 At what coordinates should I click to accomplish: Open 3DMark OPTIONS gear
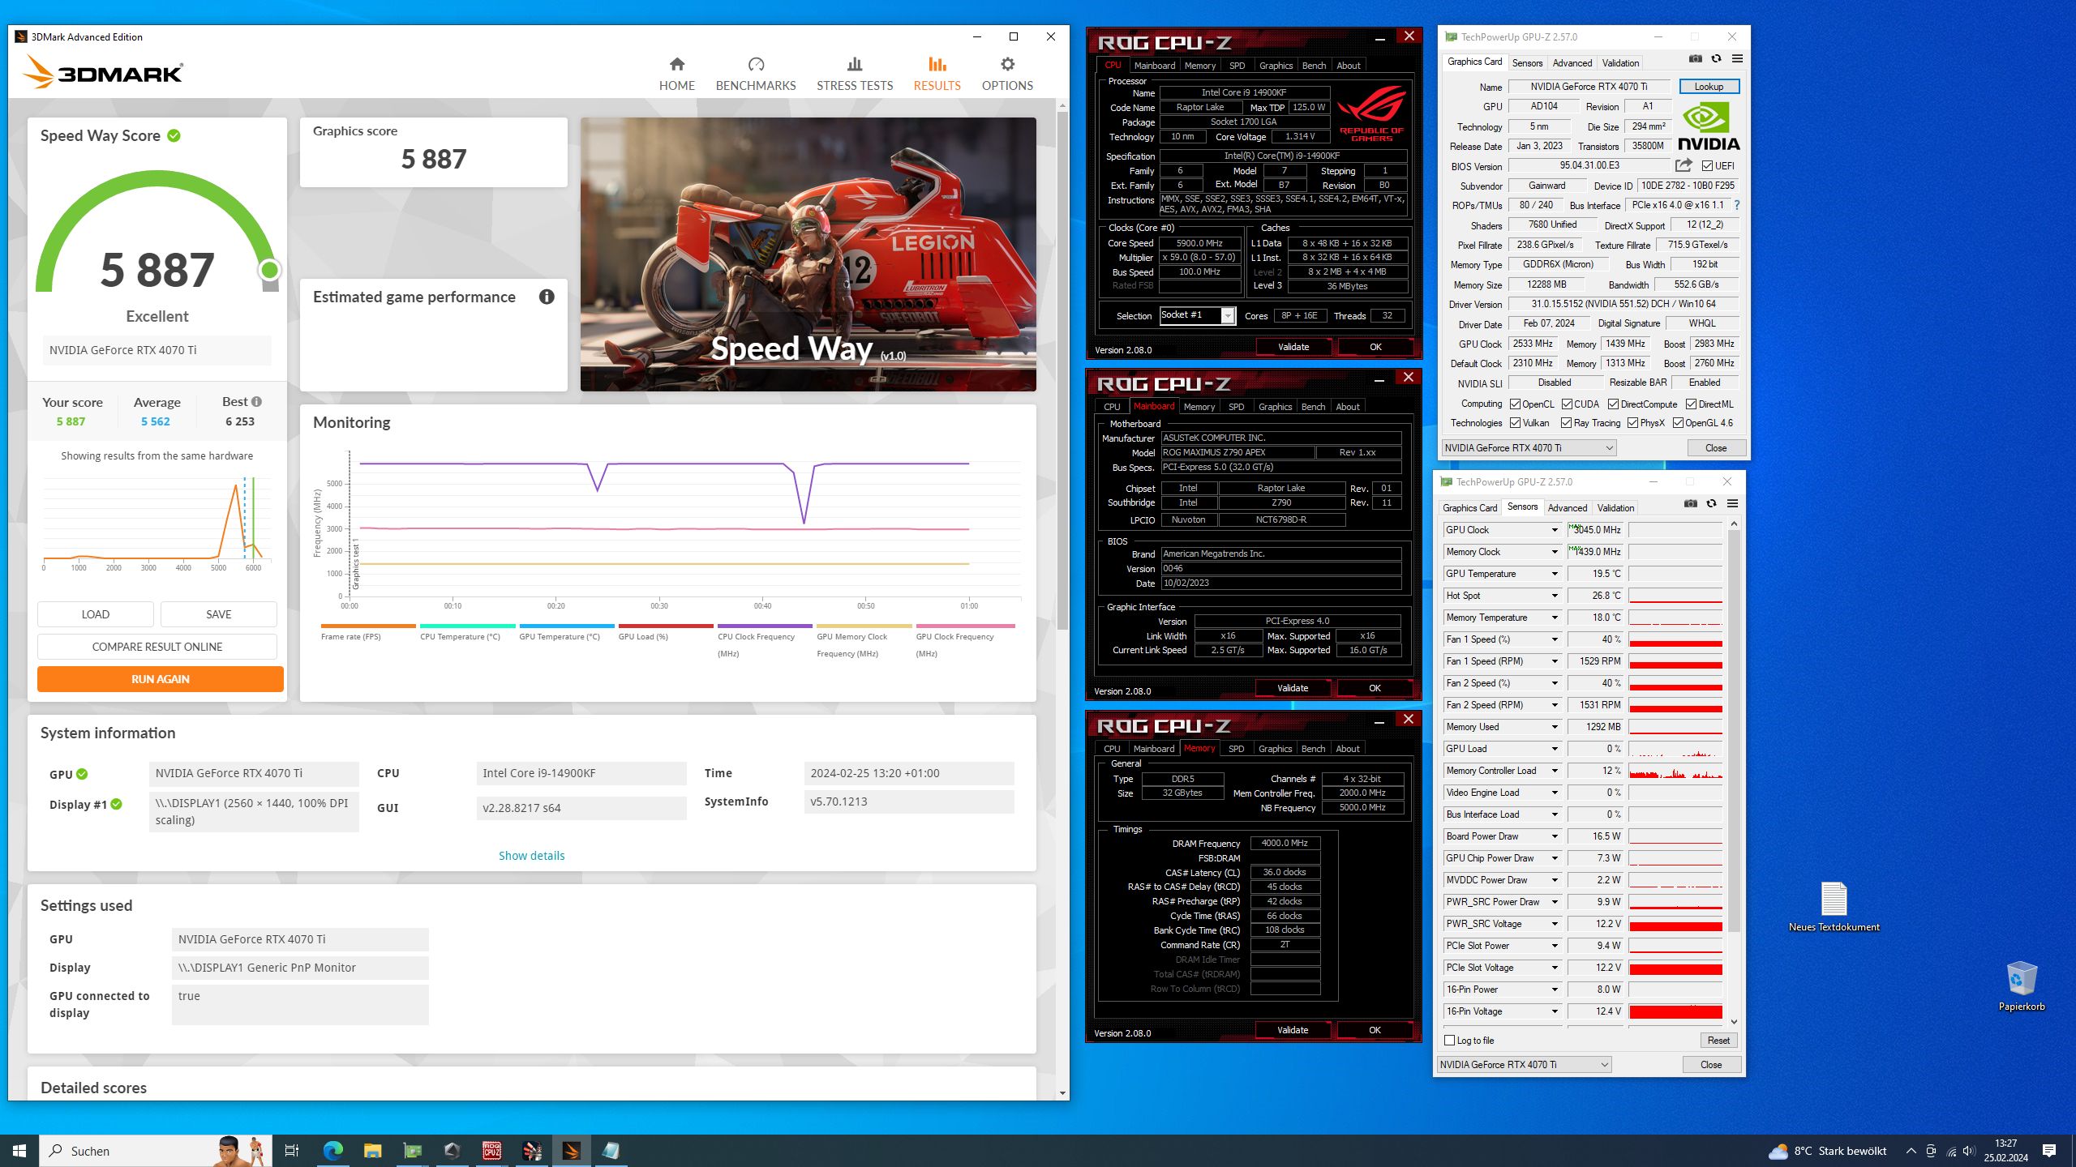[1007, 74]
